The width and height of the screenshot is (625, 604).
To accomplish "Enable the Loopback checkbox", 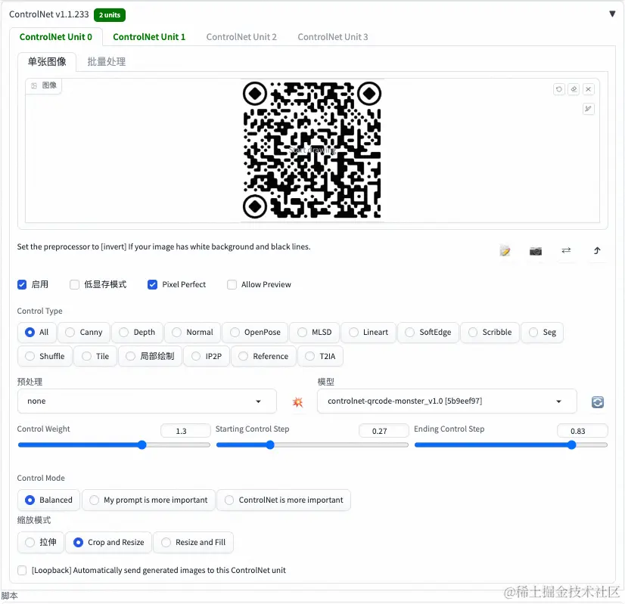I will 22,570.
